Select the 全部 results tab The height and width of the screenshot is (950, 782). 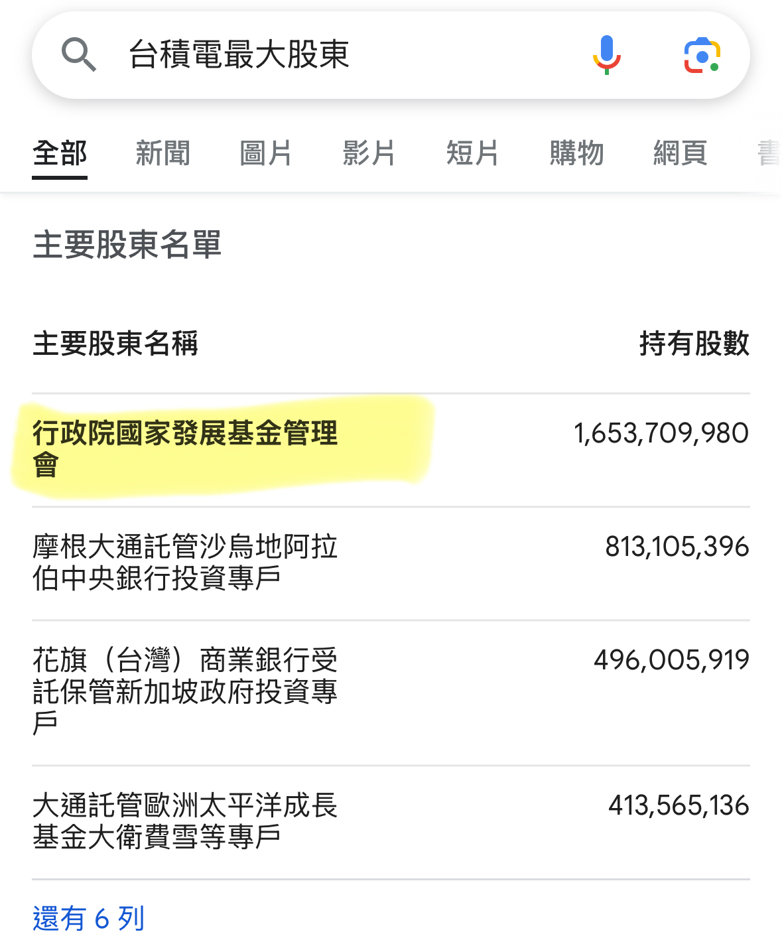[x=60, y=153]
